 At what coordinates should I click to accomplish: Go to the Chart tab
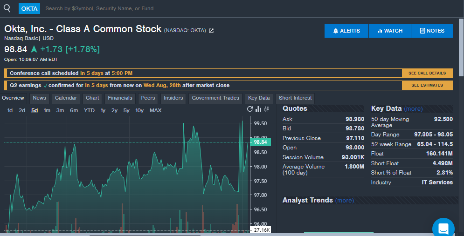[92, 98]
